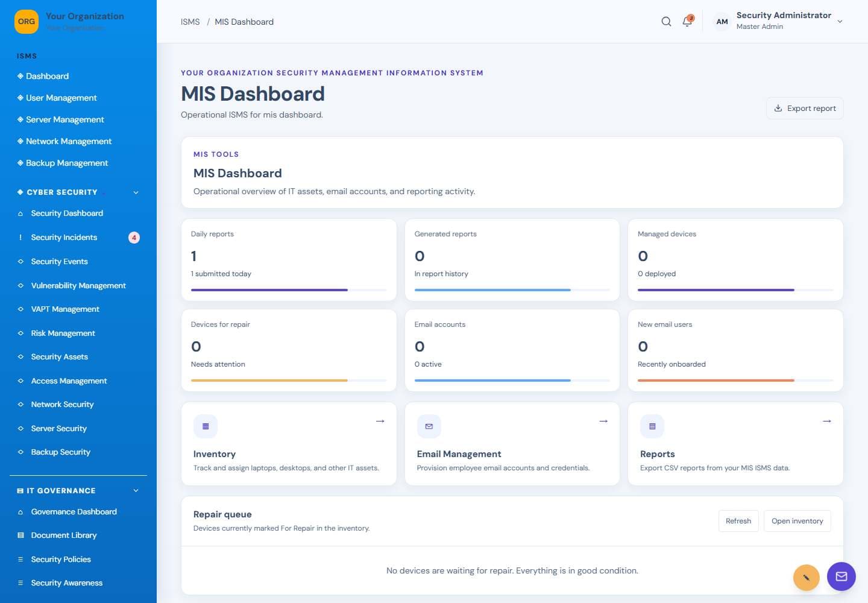Open the Managed devices stat card
The image size is (868, 603).
click(x=735, y=260)
